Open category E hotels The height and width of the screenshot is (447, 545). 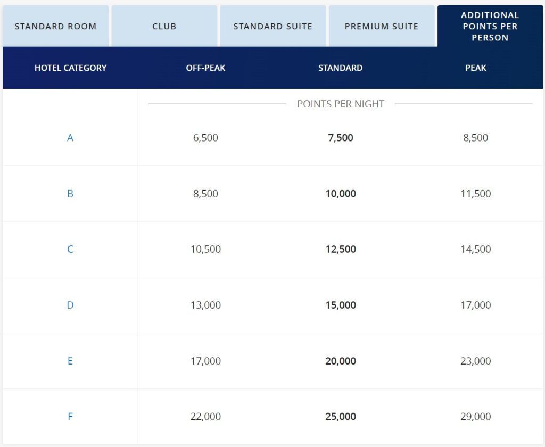coord(70,361)
